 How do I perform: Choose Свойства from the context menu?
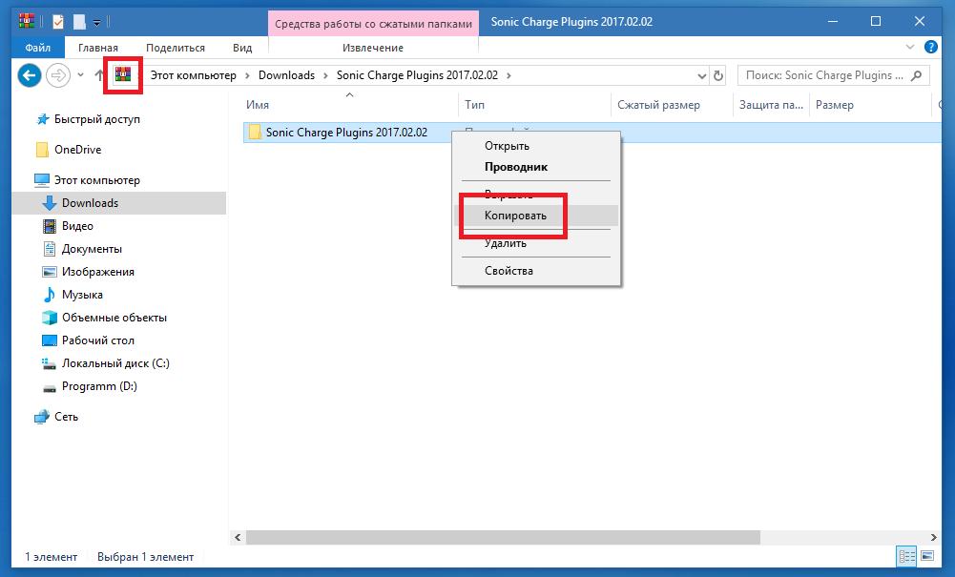(x=536, y=271)
